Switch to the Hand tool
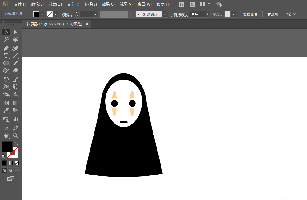The image size is (307, 200). [x=6, y=135]
